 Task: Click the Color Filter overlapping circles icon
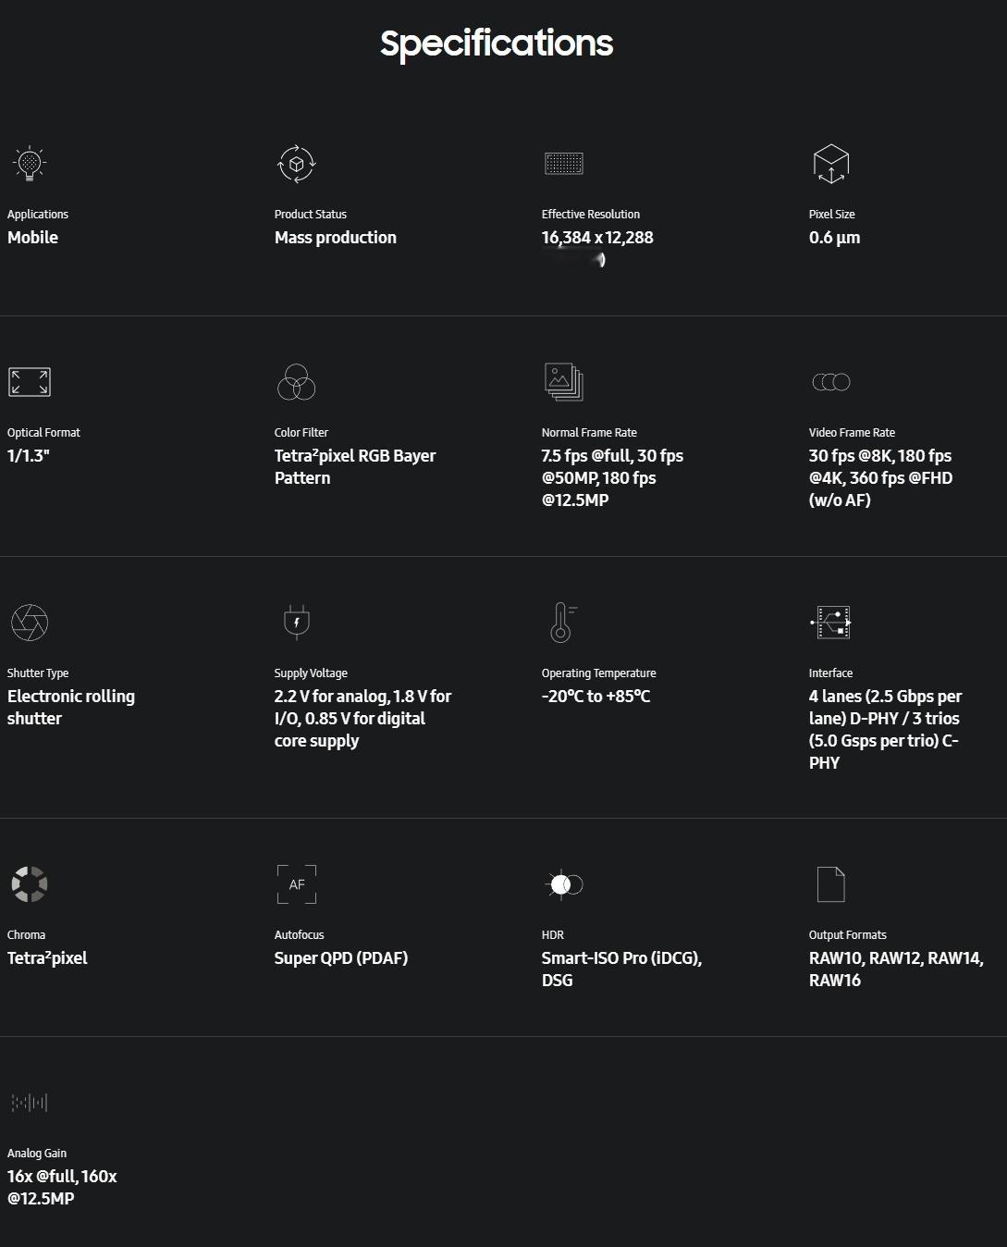click(297, 382)
